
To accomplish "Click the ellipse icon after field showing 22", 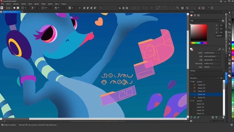I will (80, 8).
